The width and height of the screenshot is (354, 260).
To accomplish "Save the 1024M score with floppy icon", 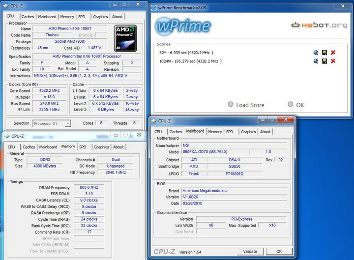I will [324, 61].
